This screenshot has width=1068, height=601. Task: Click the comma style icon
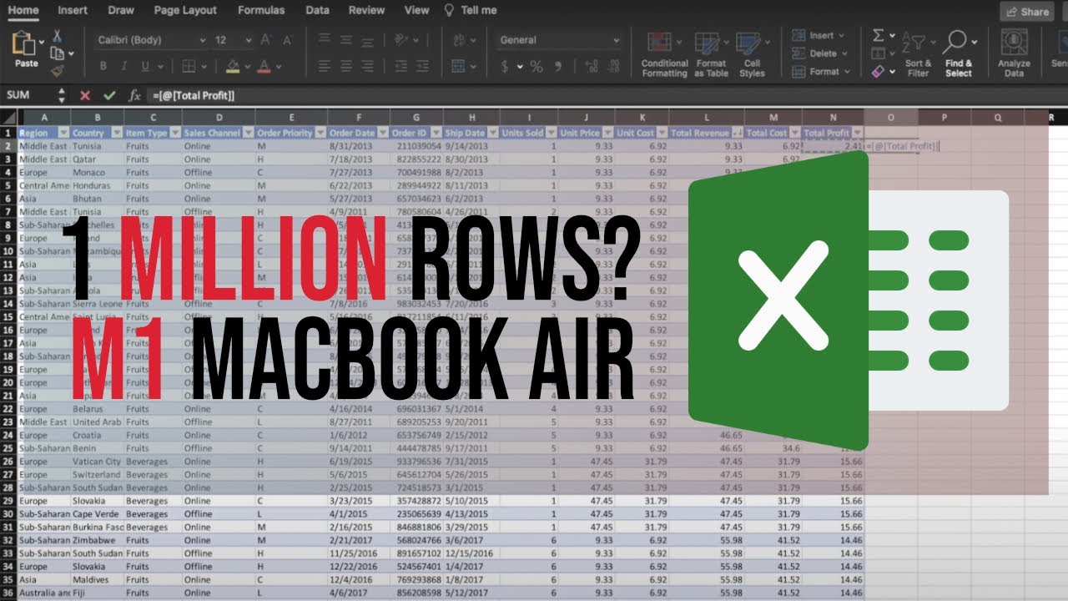pyautogui.click(x=559, y=67)
